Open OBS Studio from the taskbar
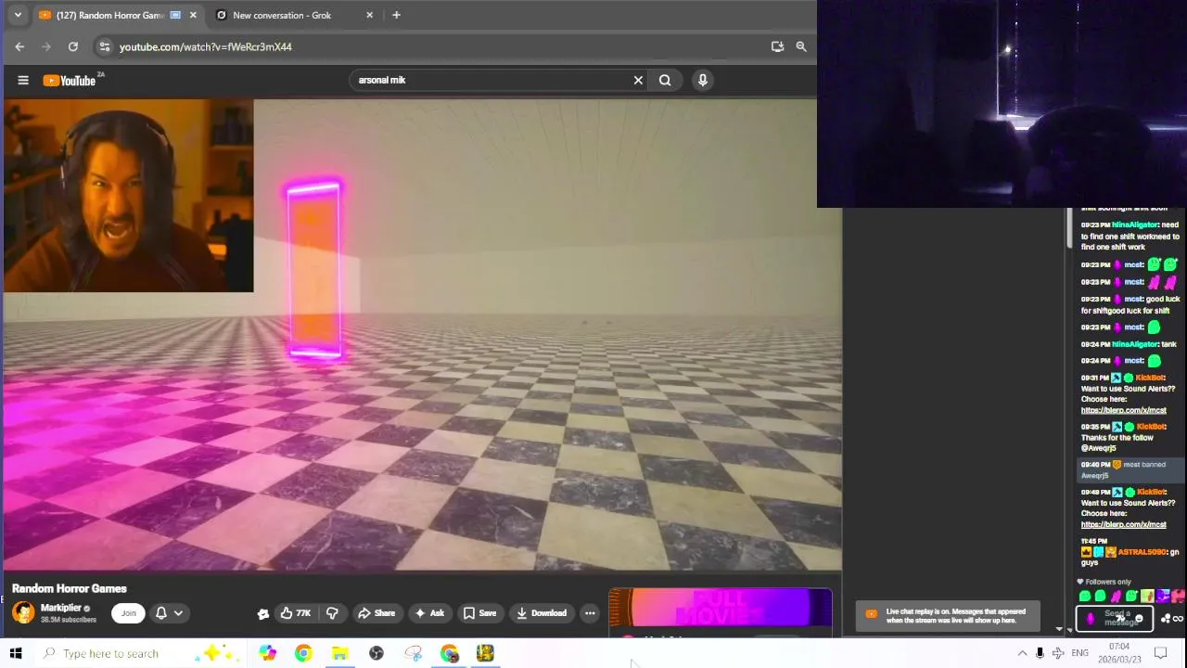 376,653
